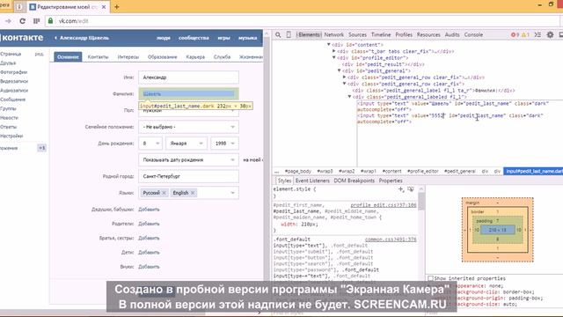Switch to the Sources tab
Image resolution: width=563 pixels, height=317 pixels.
(x=357, y=35)
